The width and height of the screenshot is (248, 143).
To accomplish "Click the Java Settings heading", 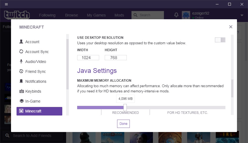I will pyautogui.click(x=97, y=71).
